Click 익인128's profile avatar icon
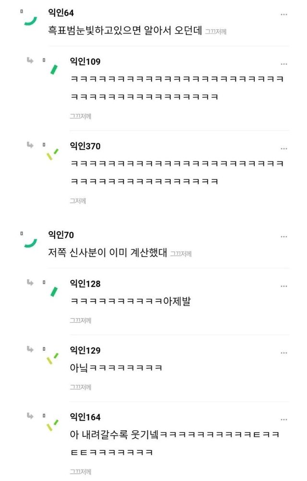This screenshot has width=307, height=481. pyautogui.click(x=53, y=291)
